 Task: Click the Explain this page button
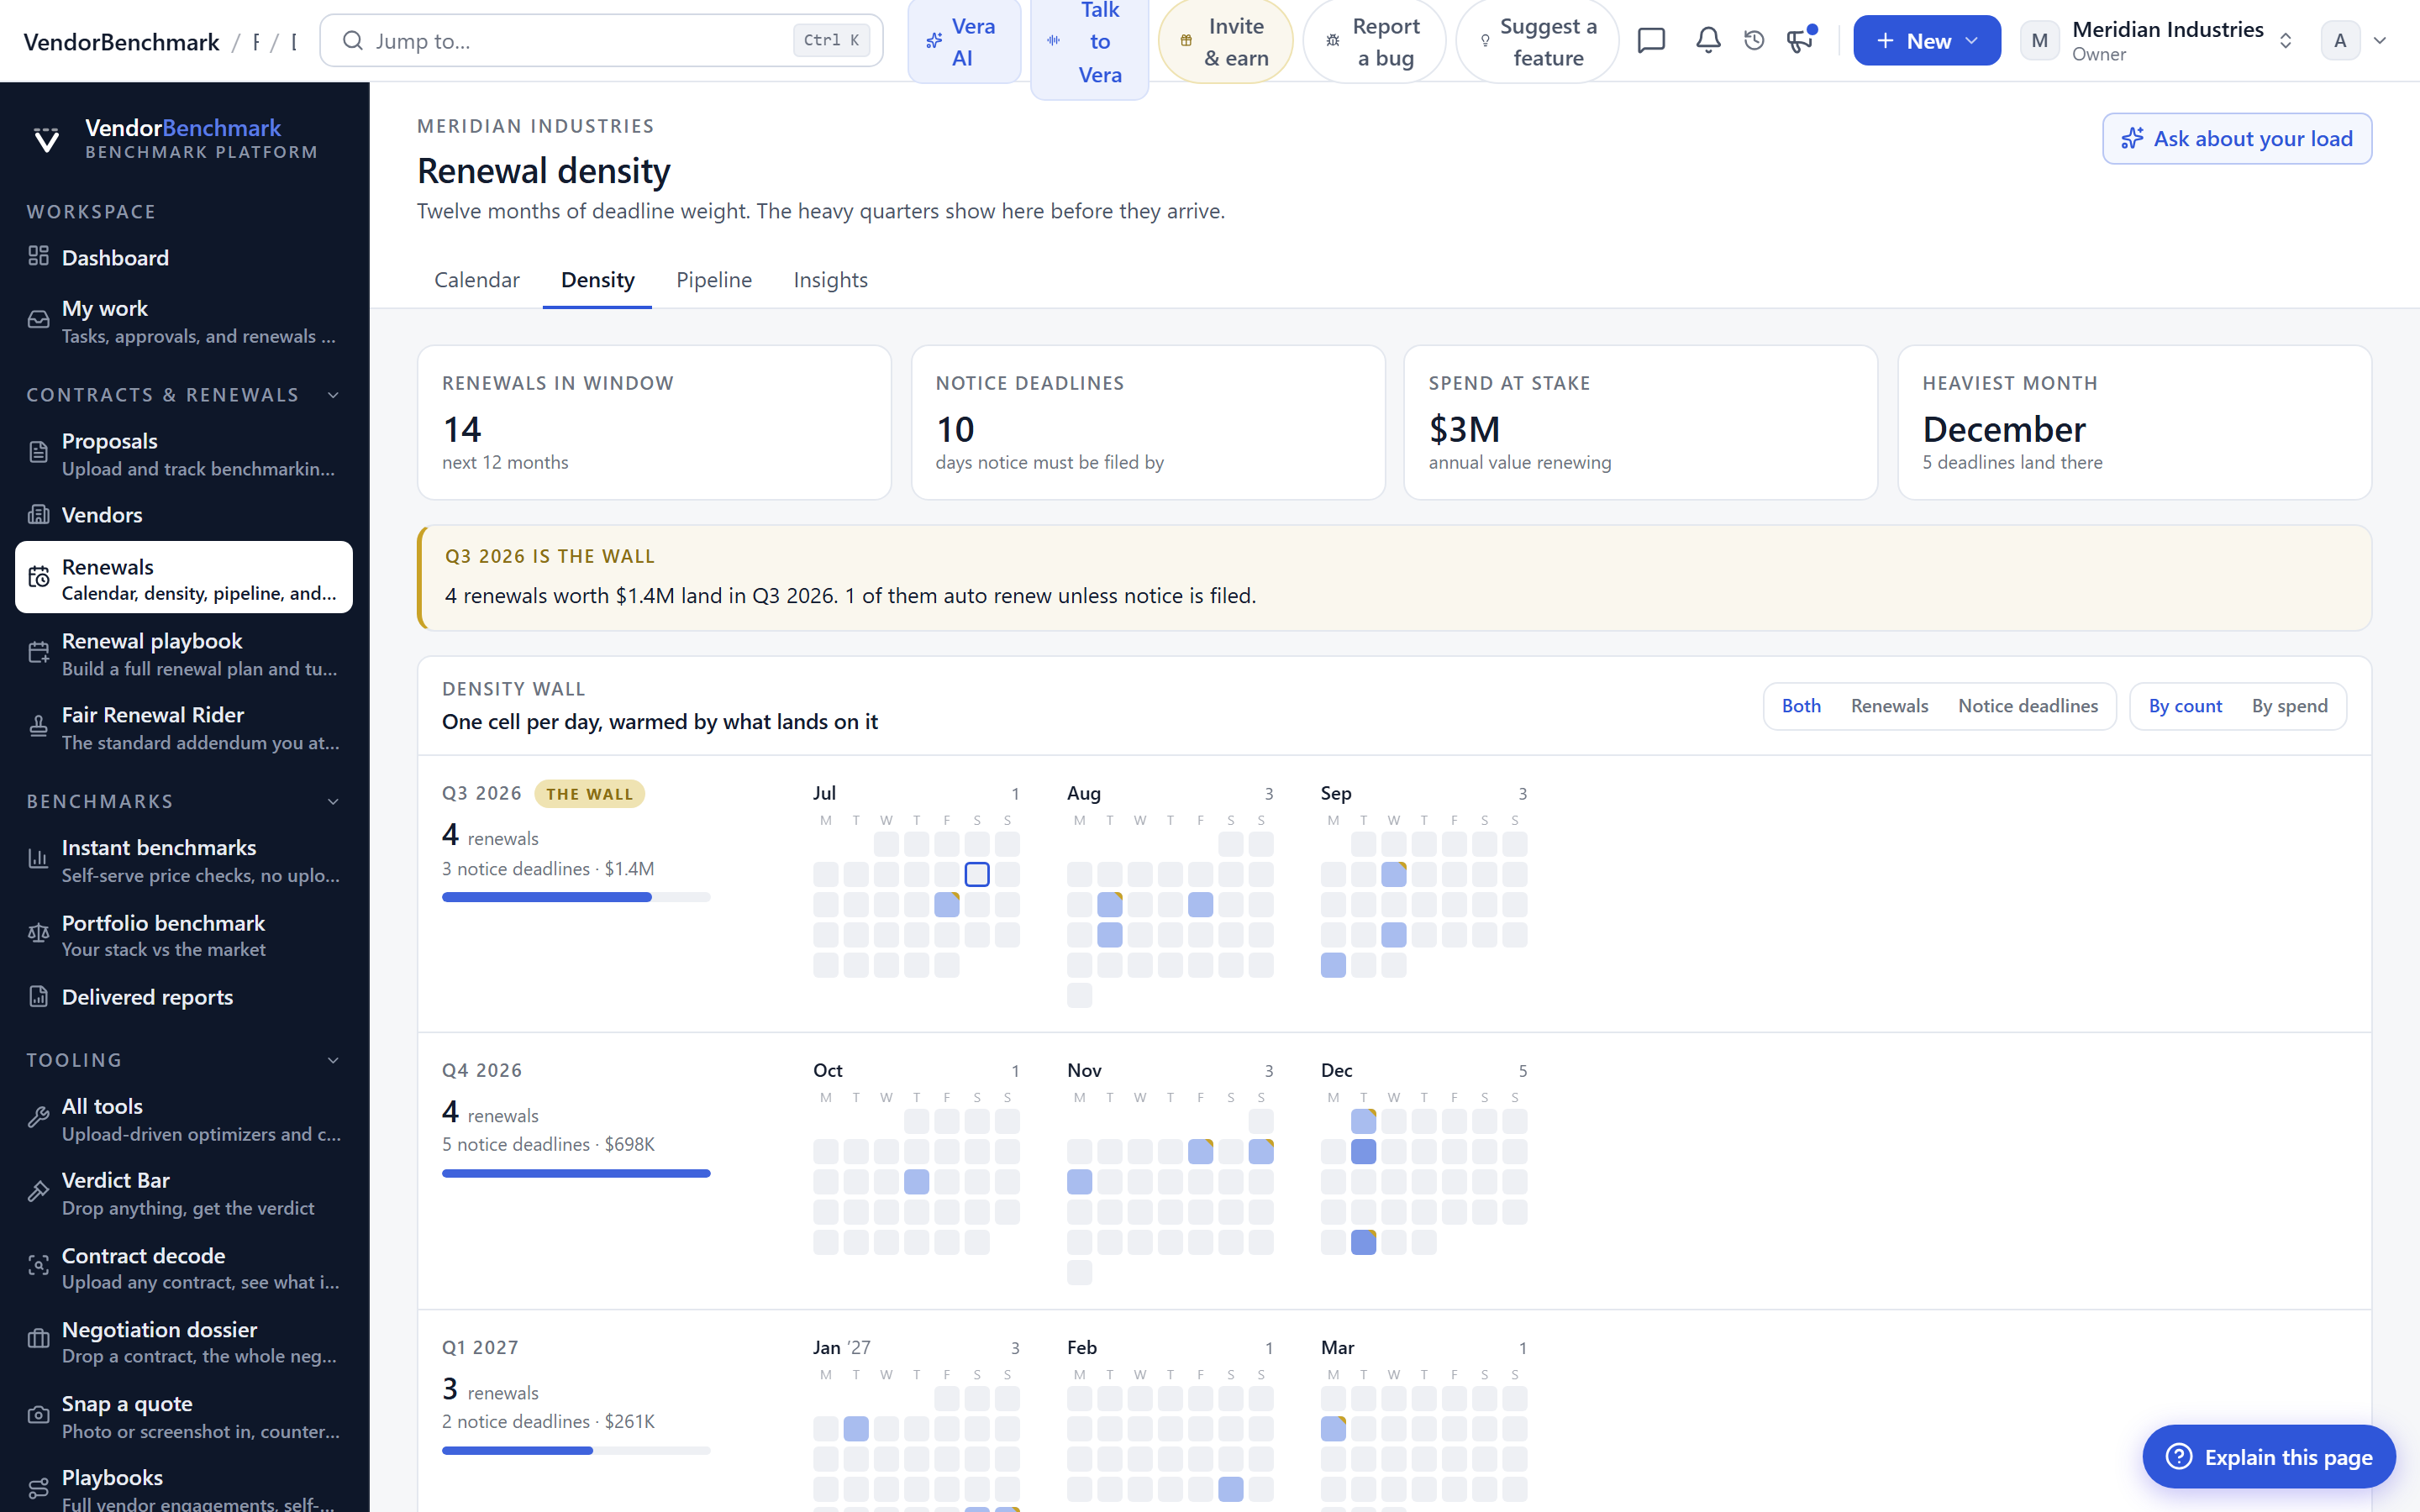2268,1457
